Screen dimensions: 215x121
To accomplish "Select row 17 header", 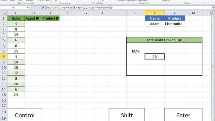I will pos(4,105).
